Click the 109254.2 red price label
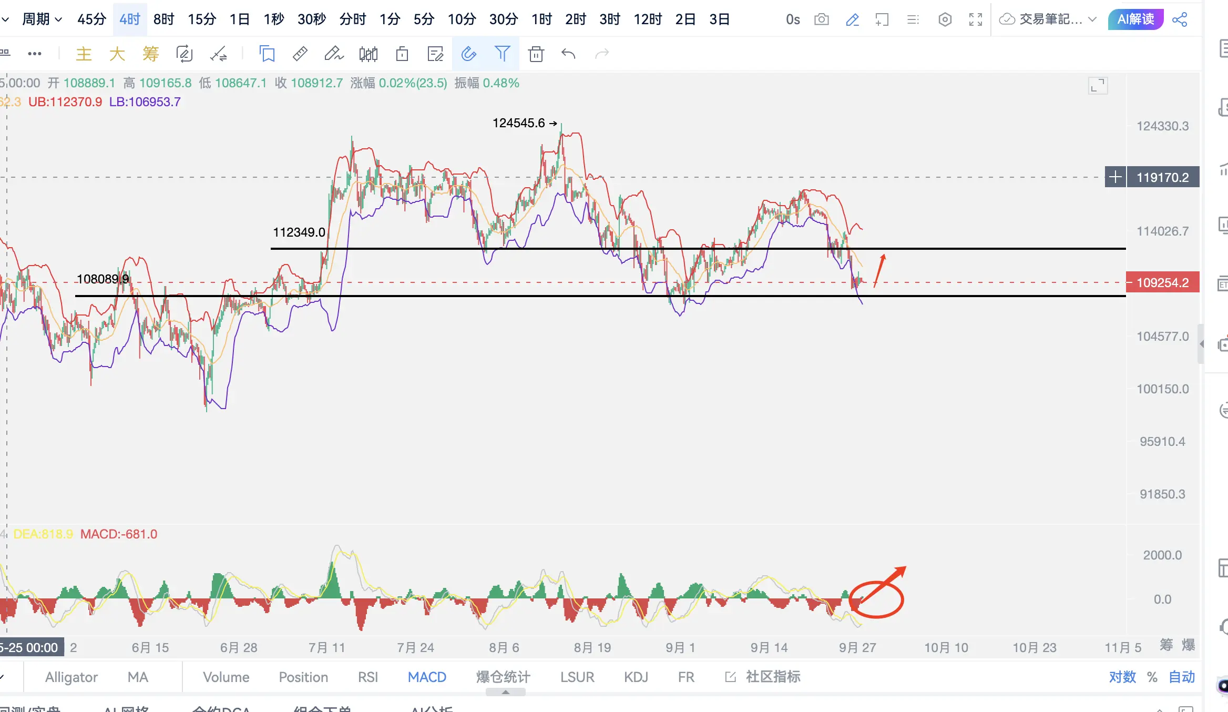This screenshot has width=1228, height=712. pos(1162,282)
